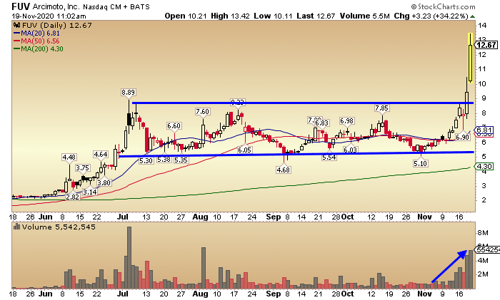Viewport: 500px width, 300px height.
Task: Click the 8.89 price peak label
Action: (128, 92)
